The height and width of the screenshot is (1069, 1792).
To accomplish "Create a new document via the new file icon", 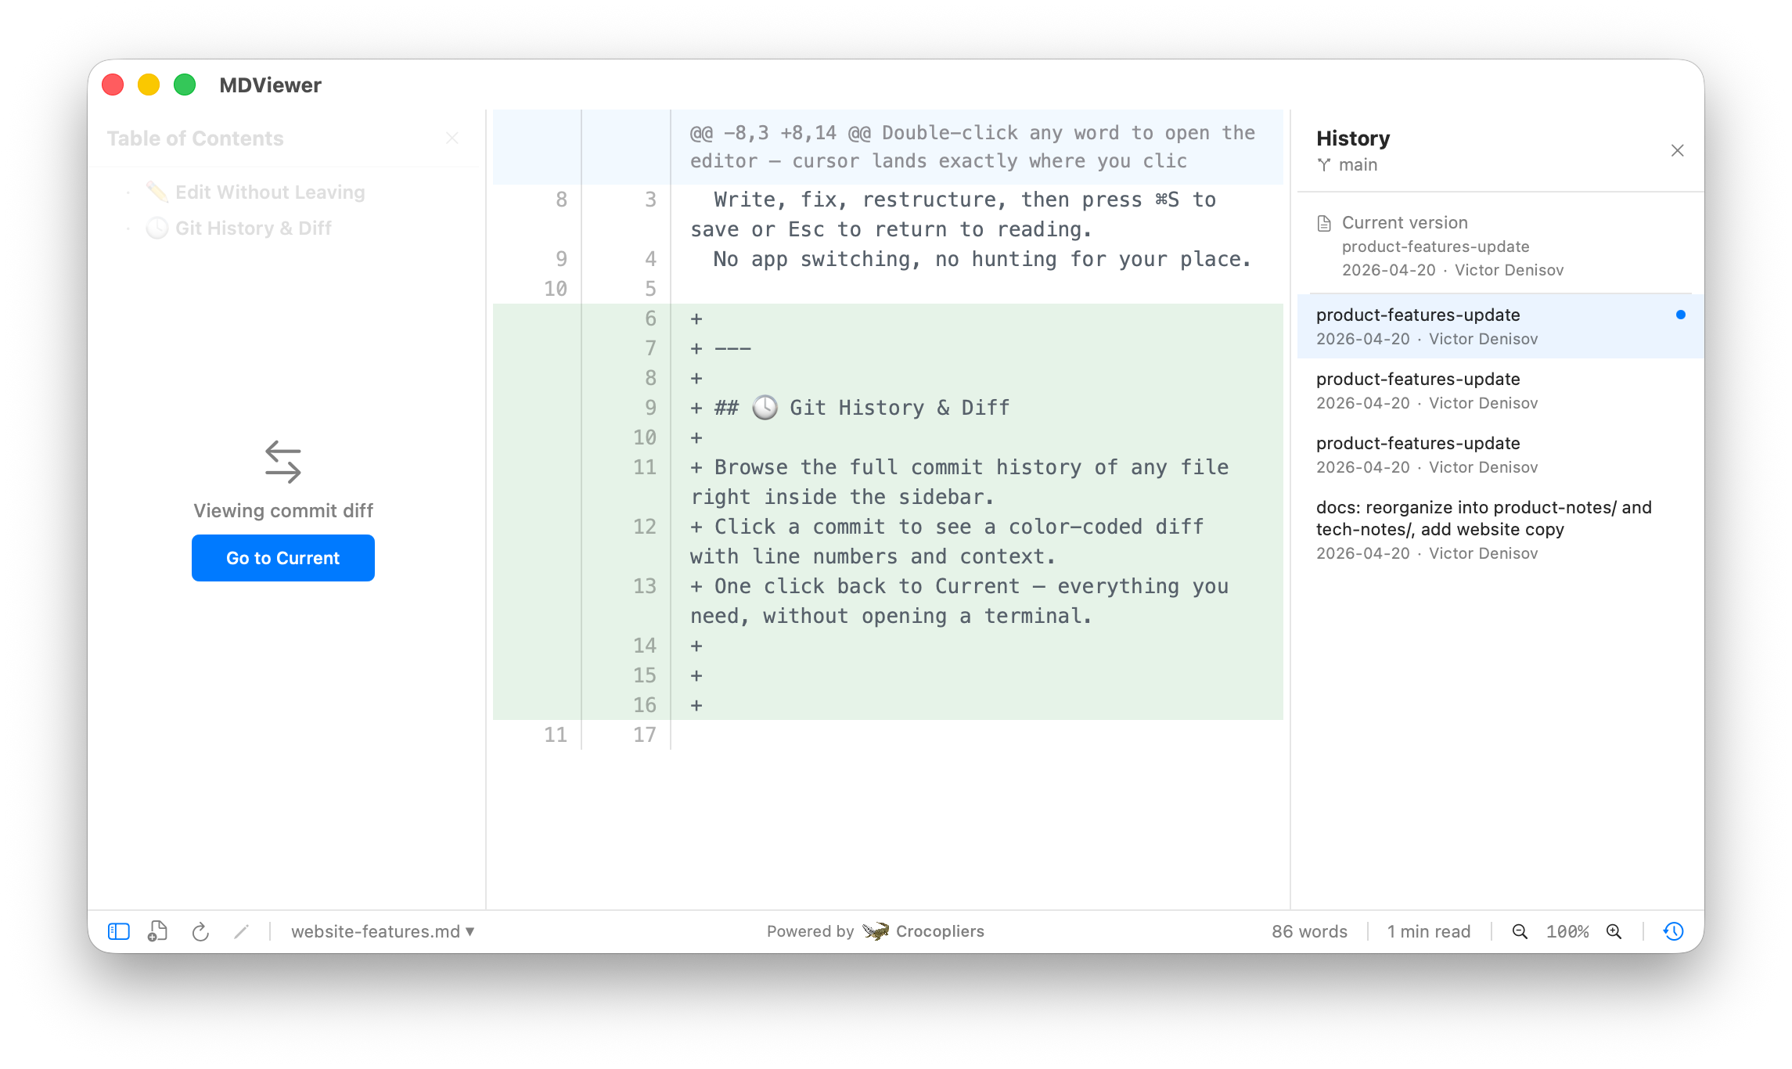I will (159, 931).
